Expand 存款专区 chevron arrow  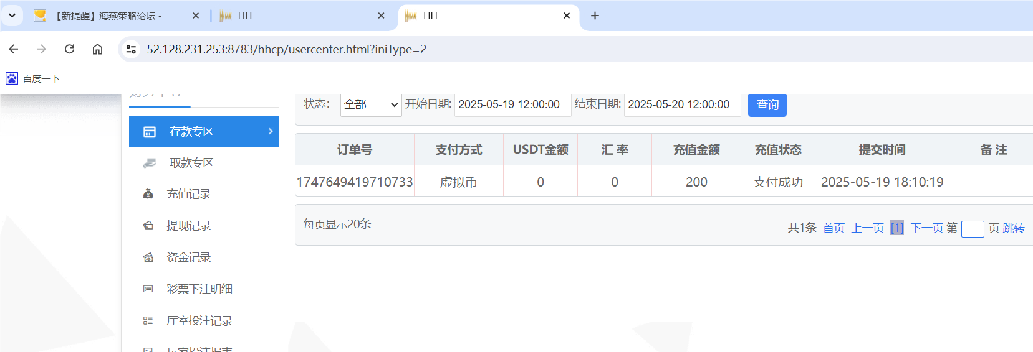coord(271,131)
